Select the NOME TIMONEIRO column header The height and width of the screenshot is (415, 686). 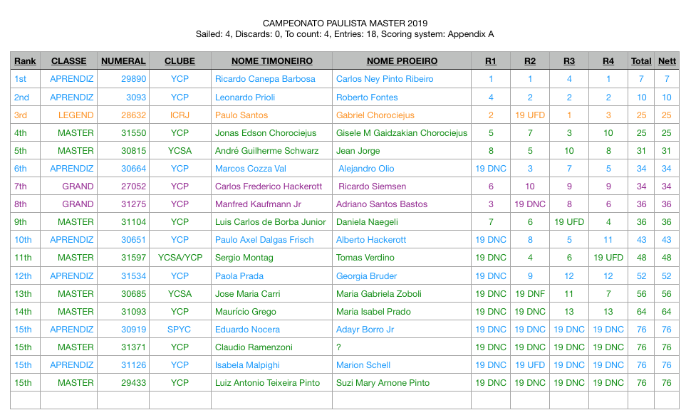[271, 61]
